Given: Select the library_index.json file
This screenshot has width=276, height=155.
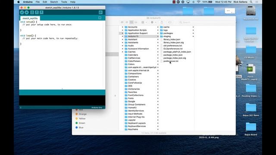Looking at the screenshot, I should (172, 40).
